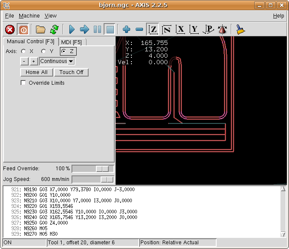Open a G-code file via folder icon
Screen dimensions: 289x249
(x=41, y=30)
